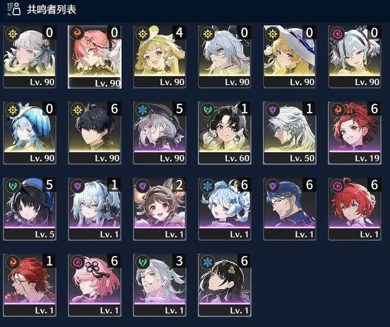Viewport: 390px width, 327px height.
Task: Click the Havoc icon on the pink-haired Lv. 1 card
Action: pos(77,262)
